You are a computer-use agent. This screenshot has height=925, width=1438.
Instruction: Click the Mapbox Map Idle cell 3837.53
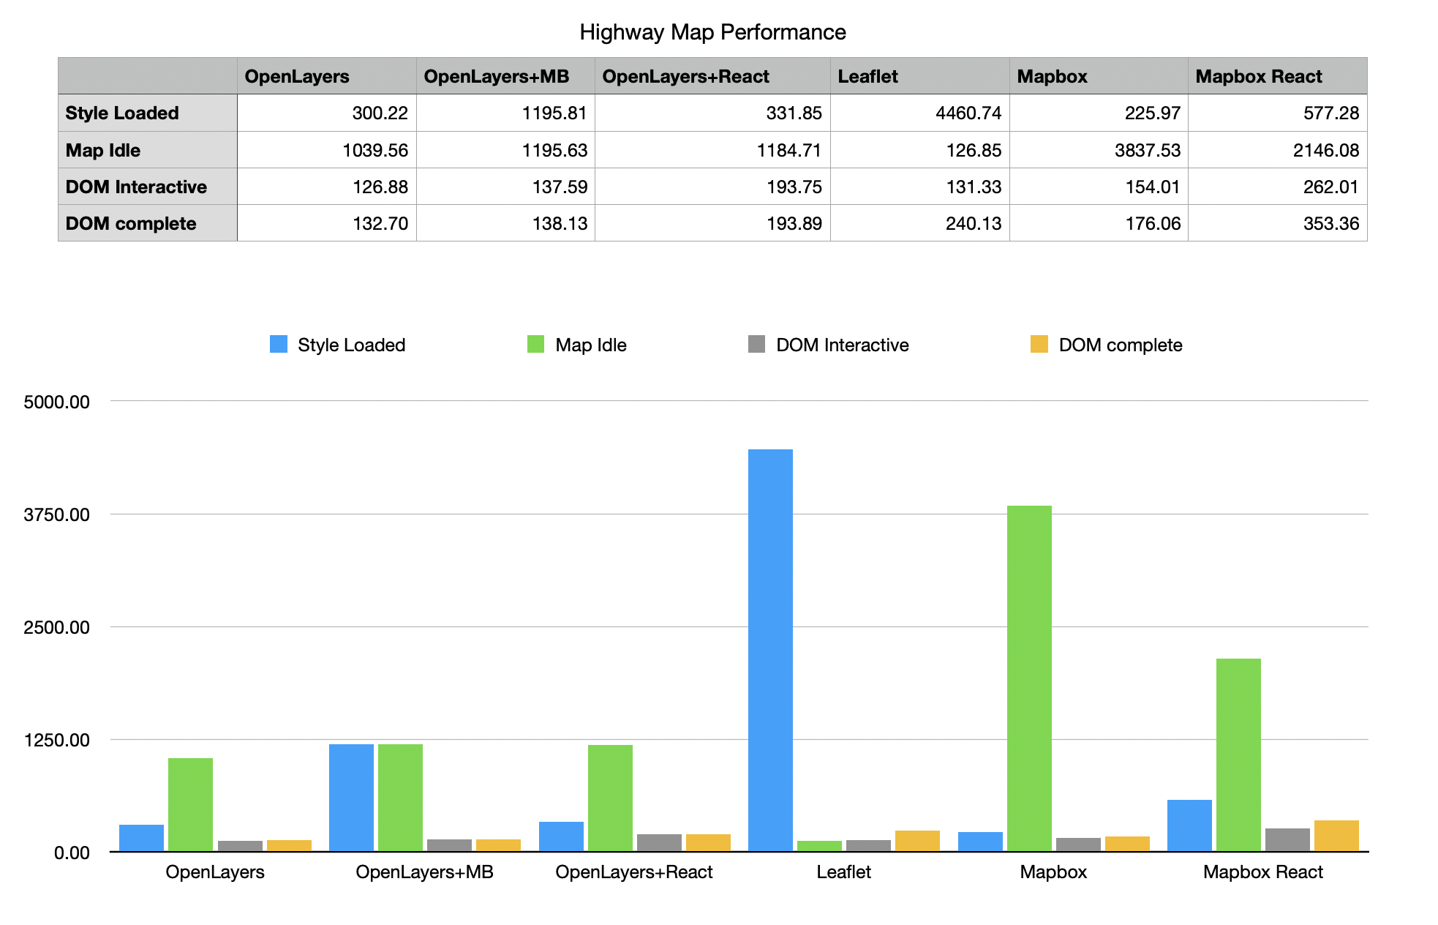[x=1147, y=150]
